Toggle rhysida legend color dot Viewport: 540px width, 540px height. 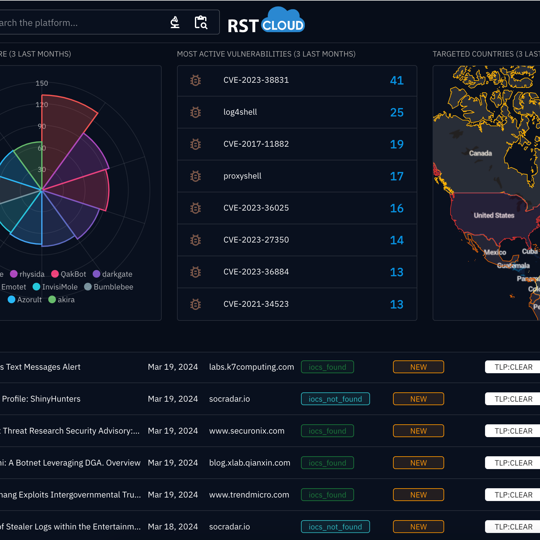(x=14, y=274)
